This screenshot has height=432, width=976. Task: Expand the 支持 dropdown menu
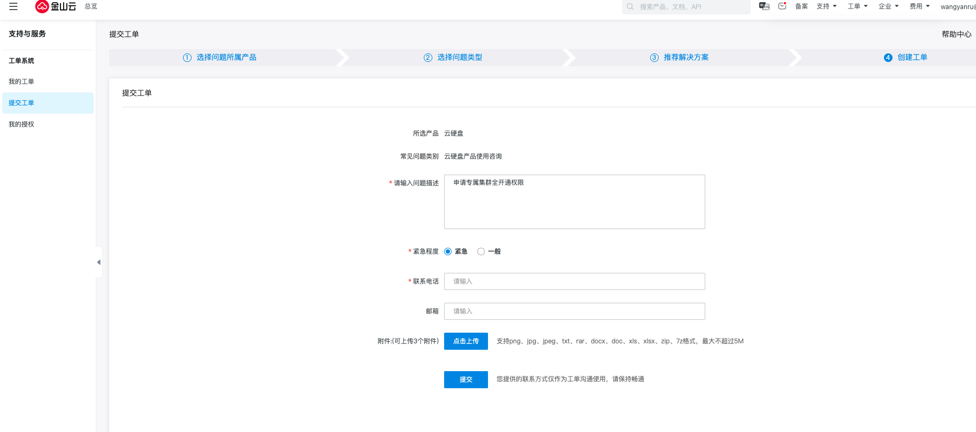[827, 6]
